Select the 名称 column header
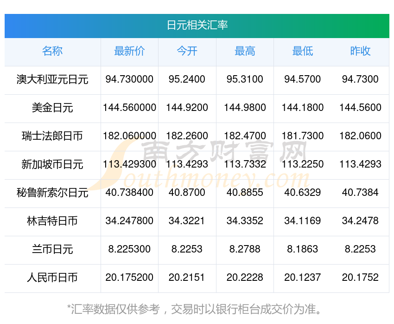 point(52,52)
